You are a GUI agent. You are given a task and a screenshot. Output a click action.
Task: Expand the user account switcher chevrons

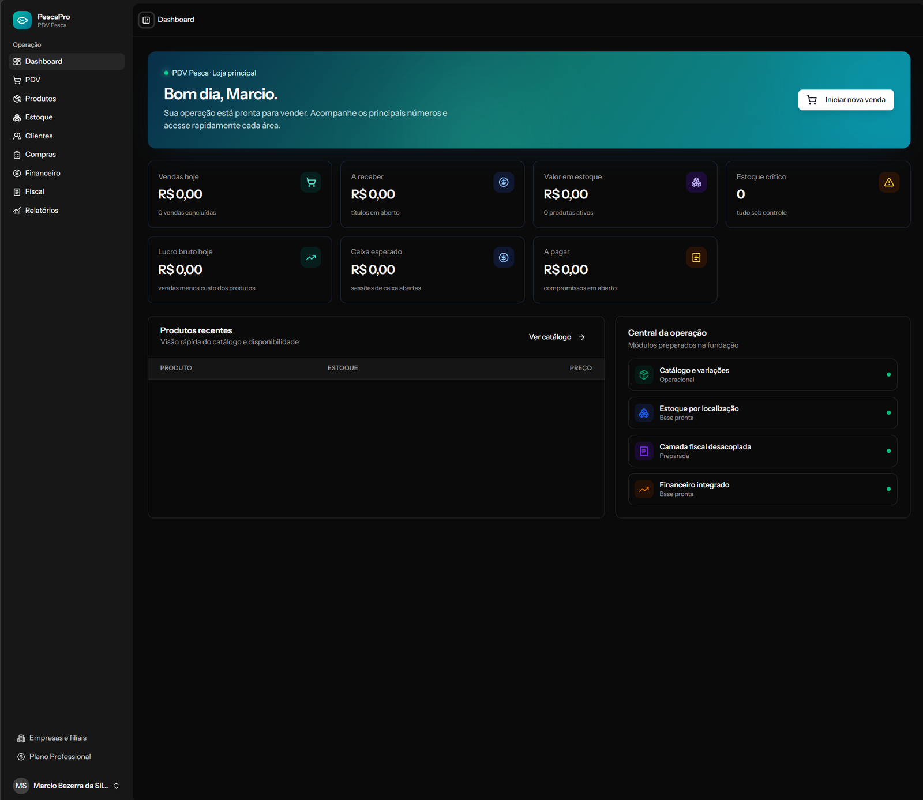tap(116, 786)
